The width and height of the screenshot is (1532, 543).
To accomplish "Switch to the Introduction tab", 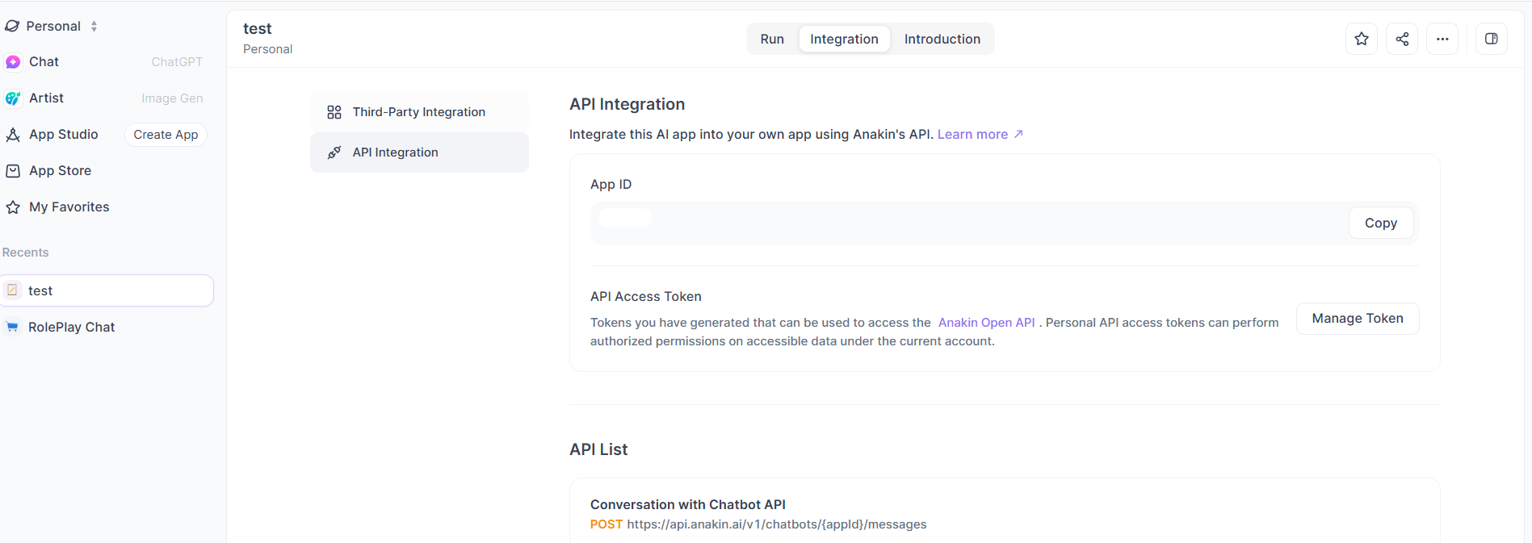I will 942,39.
